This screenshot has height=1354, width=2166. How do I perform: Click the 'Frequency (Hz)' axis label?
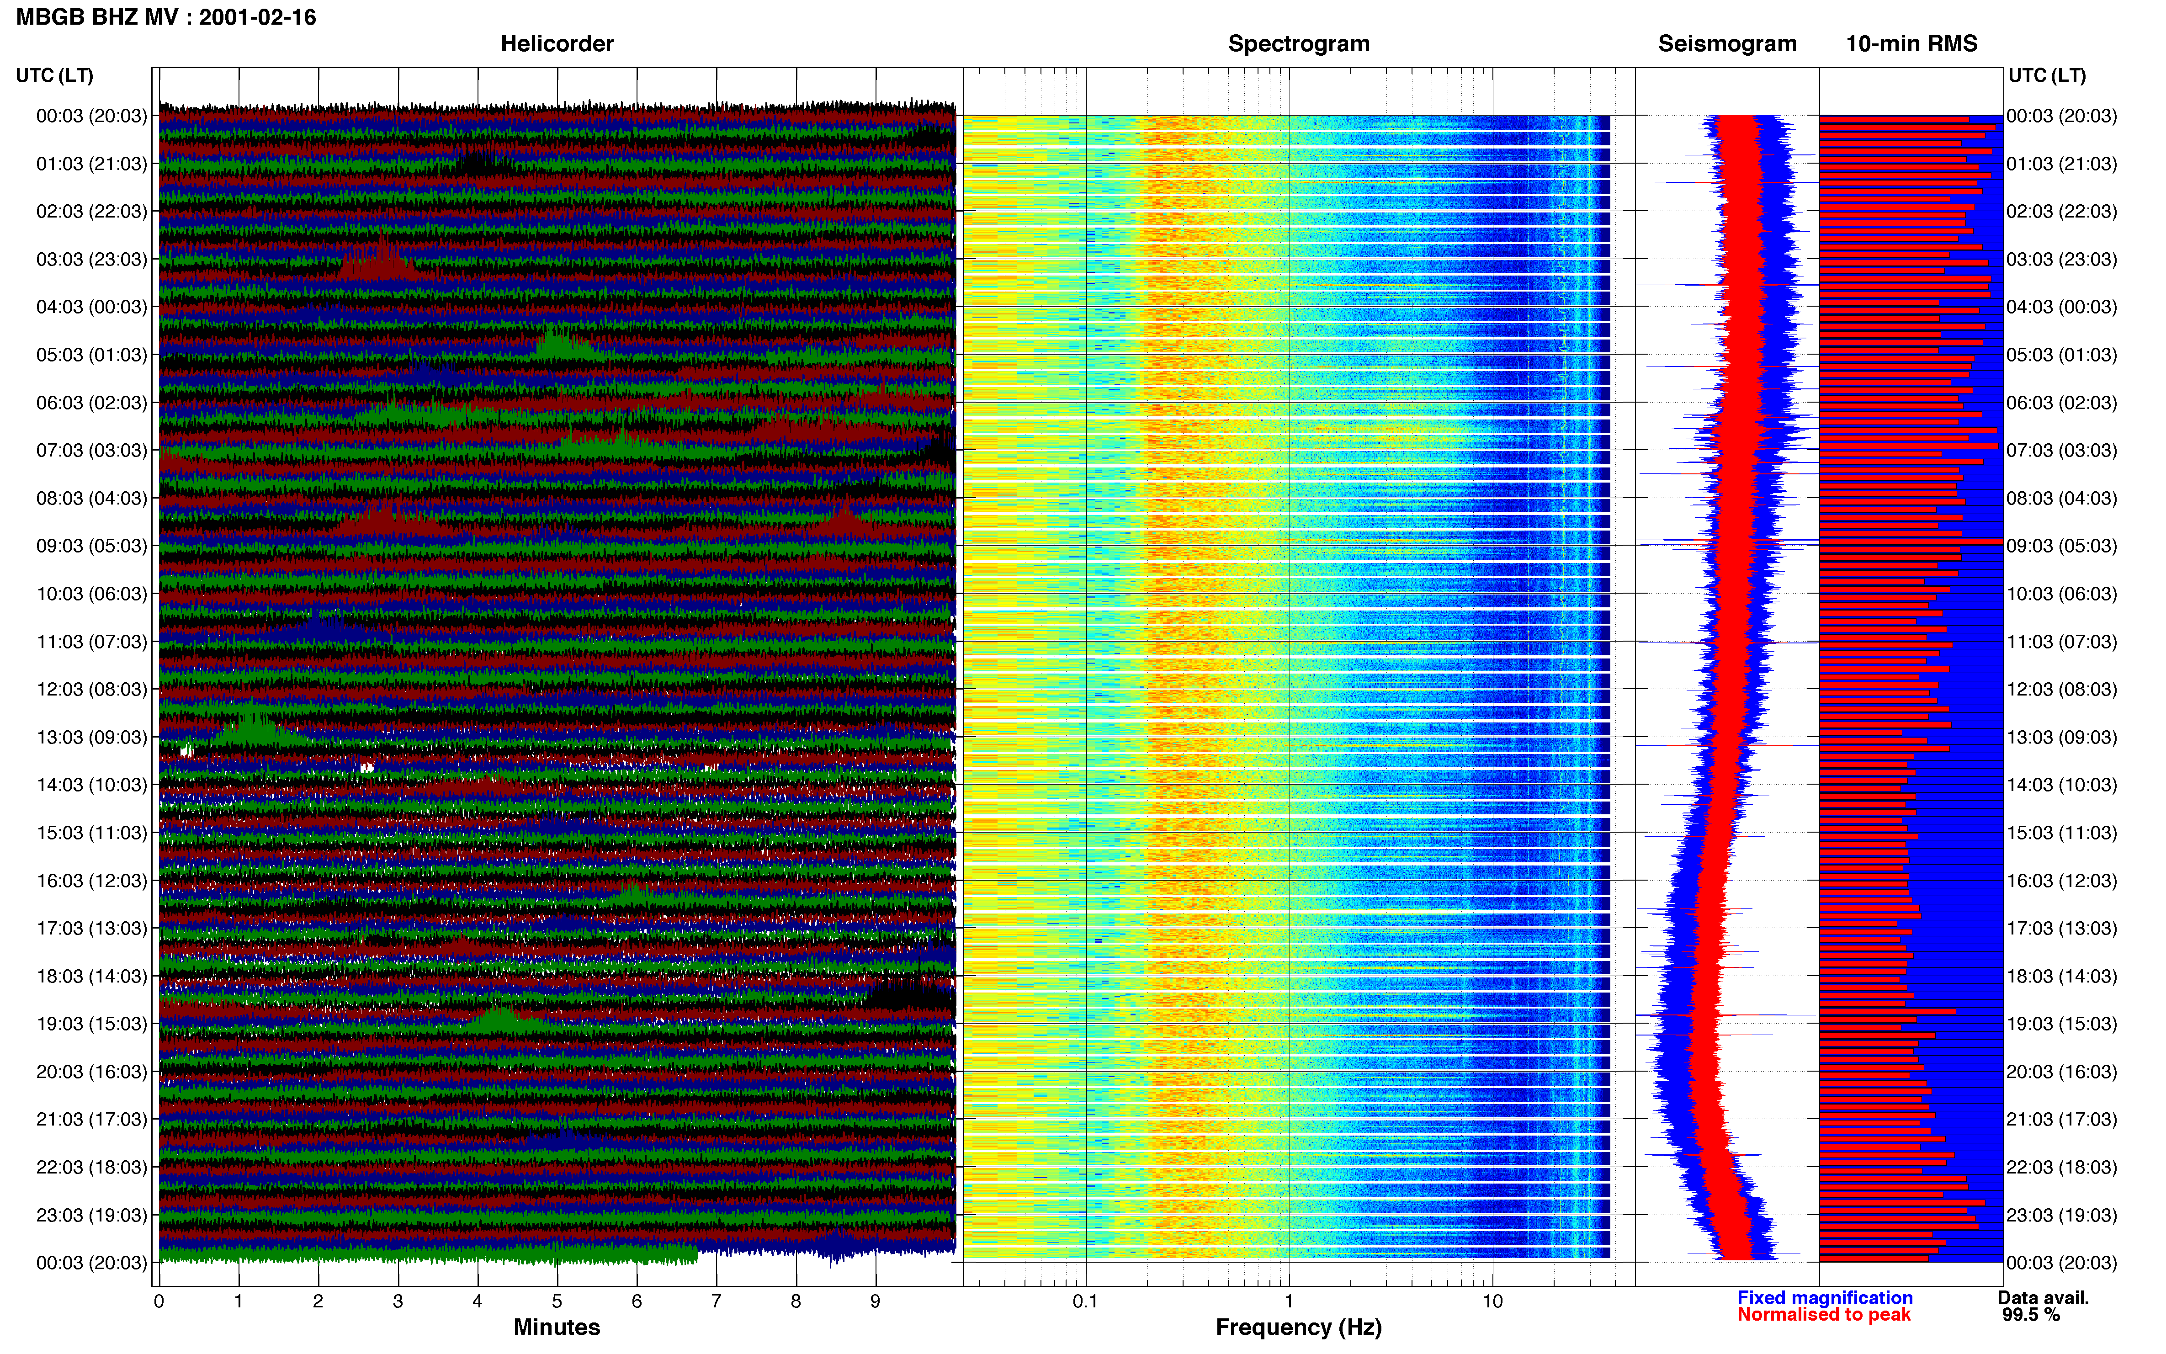[1298, 1327]
